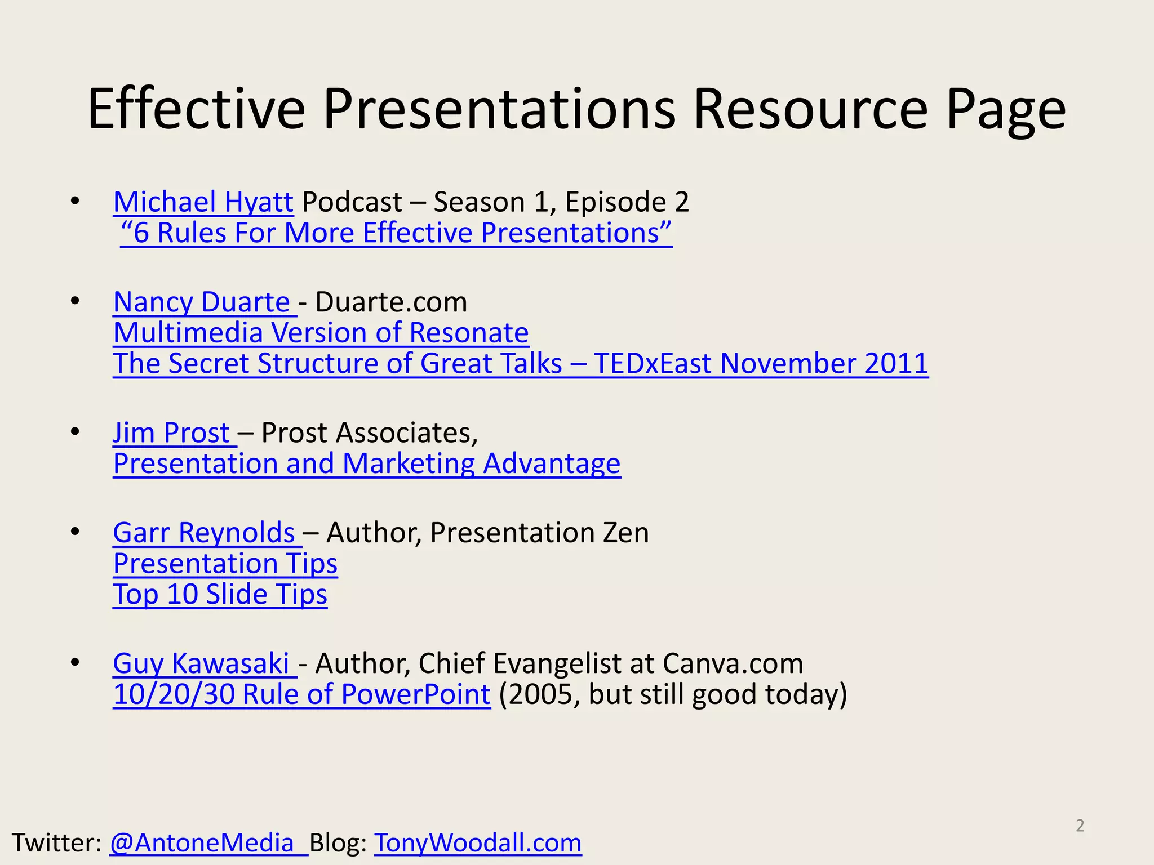Open 10/20/30 Rule of PowerPoint link

click(x=301, y=694)
